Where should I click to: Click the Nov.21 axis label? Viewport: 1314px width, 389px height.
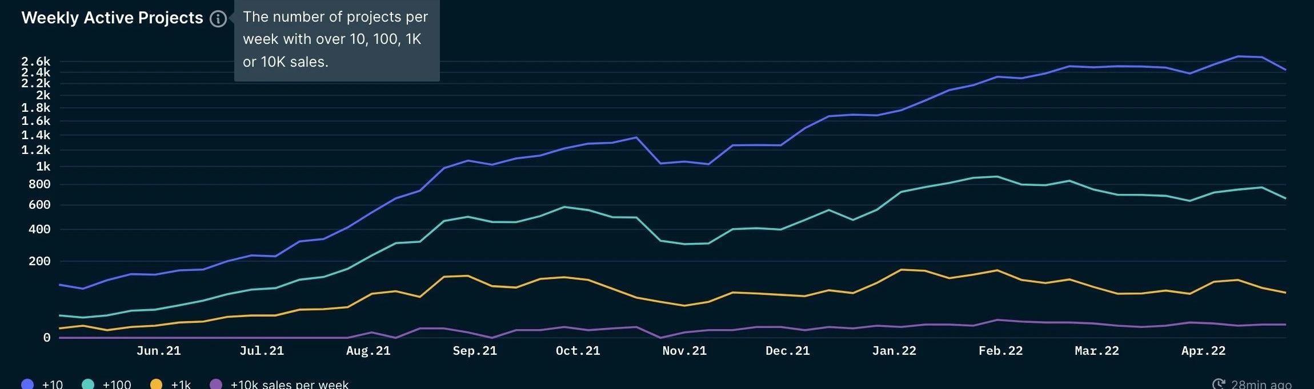pos(684,351)
